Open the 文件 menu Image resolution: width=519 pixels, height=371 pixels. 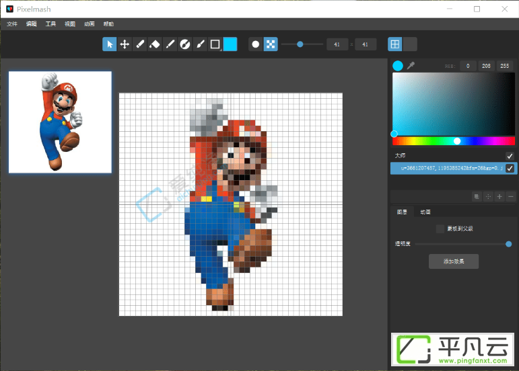(x=12, y=24)
